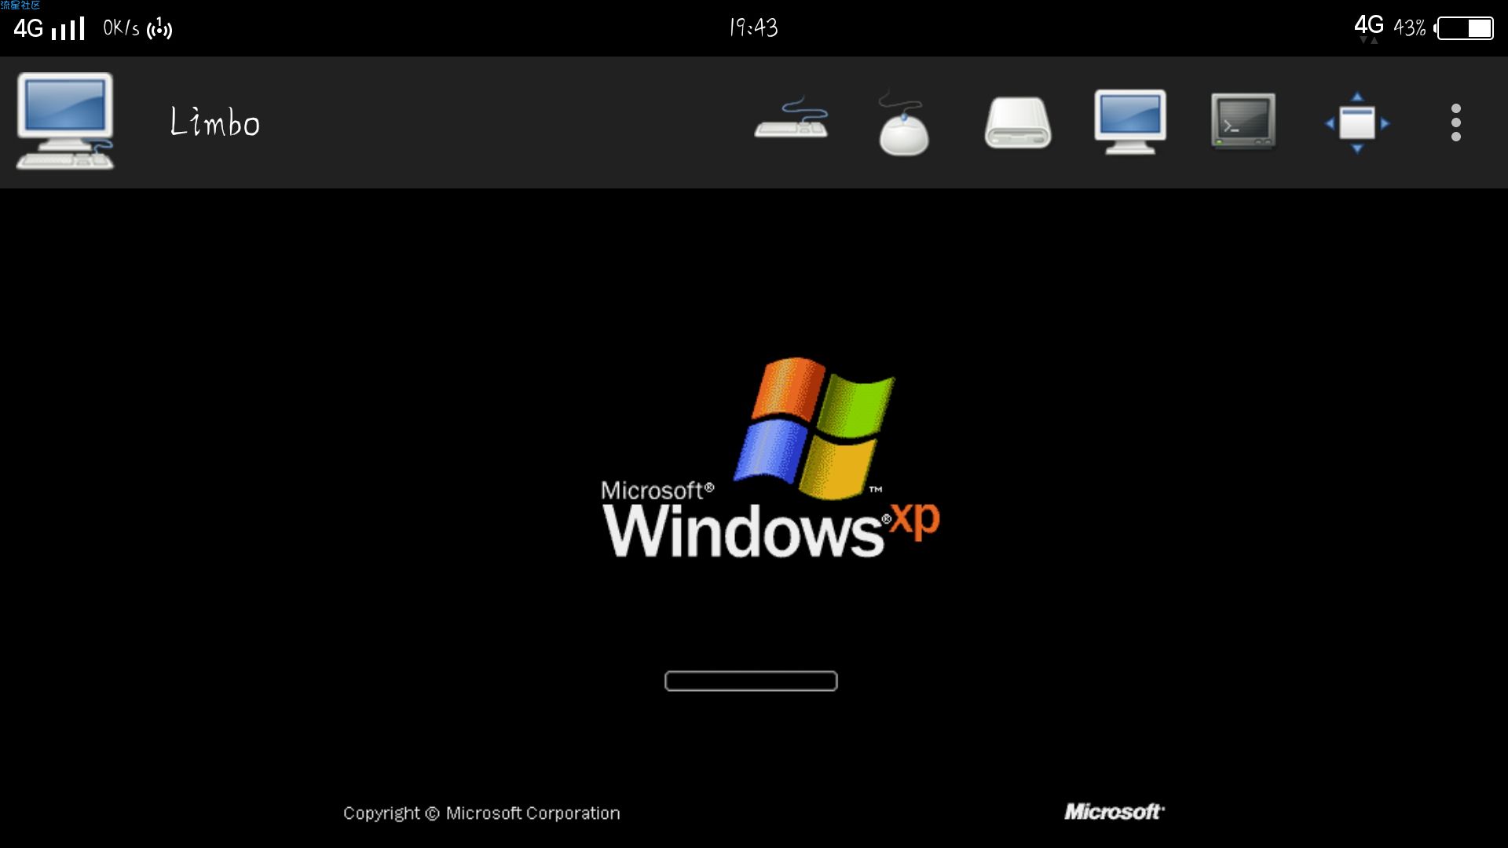
Task: Click the Copyright © Microsoft Corporation text
Action: pyautogui.click(x=481, y=813)
